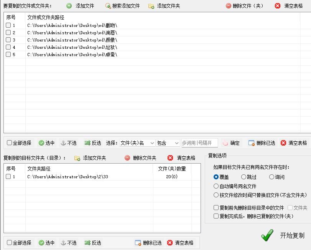Screen dimensions: 311x250
Task: Click the 多词用|号隔开 keyword input field
Action: click(x=199, y=143)
